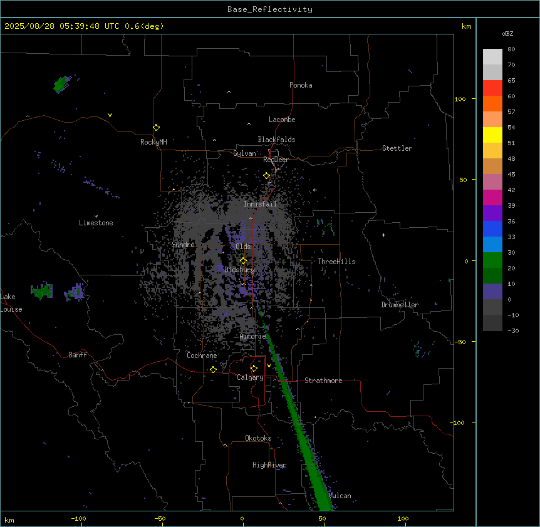The height and width of the screenshot is (527, 540).
Task: Click the asterisk marker above Limestone
Action: [x=96, y=217]
